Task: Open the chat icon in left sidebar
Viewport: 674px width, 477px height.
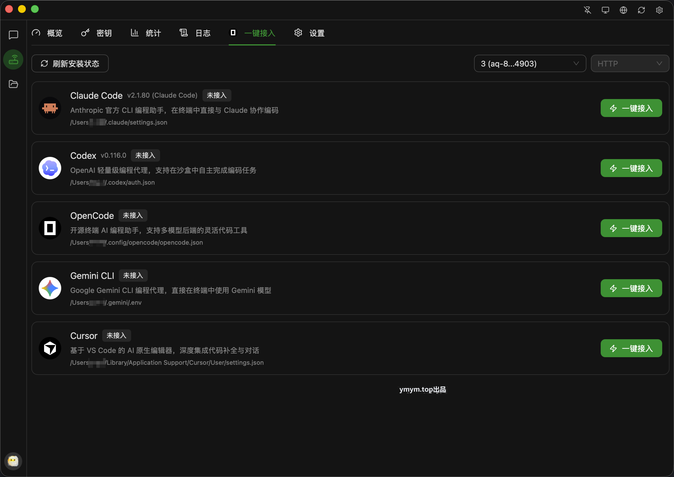Action: [x=13, y=35]
